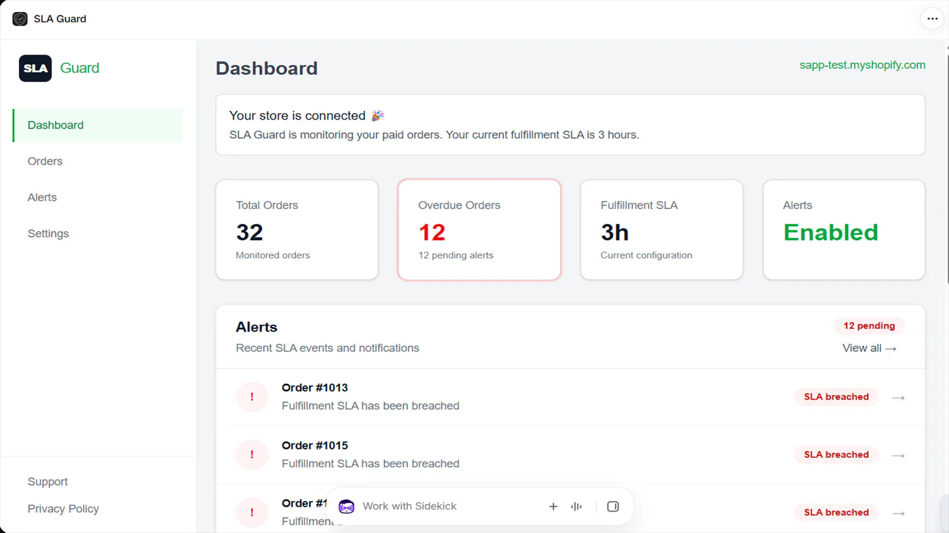Click the Dashboard page heading

point(267,68)
